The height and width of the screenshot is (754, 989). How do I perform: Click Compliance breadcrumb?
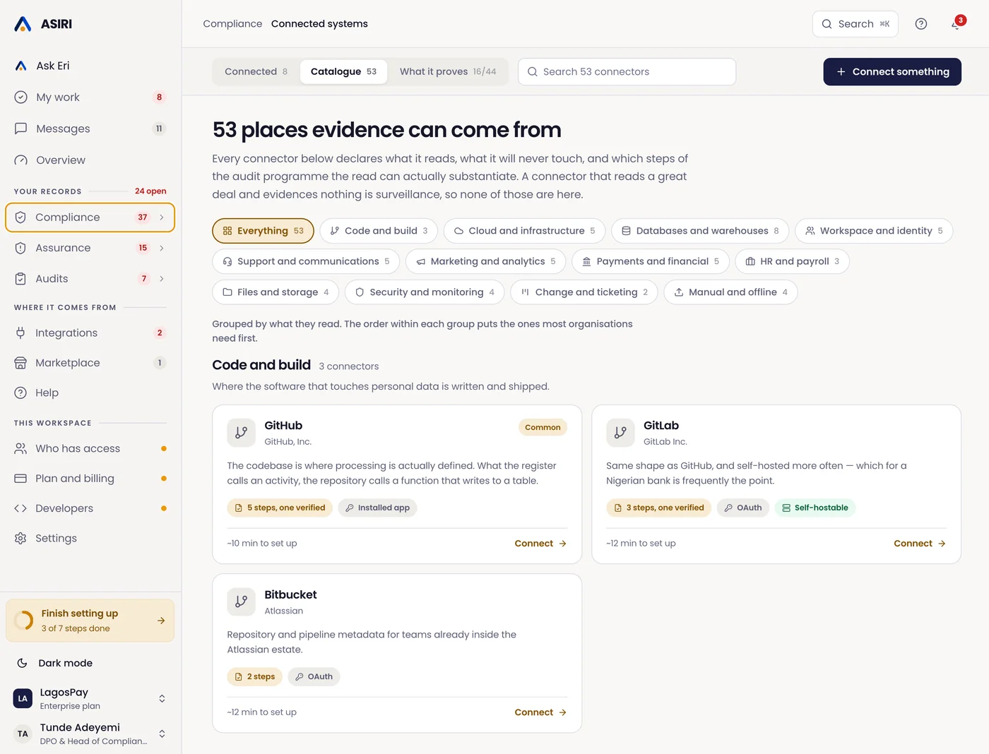point(232,24)
